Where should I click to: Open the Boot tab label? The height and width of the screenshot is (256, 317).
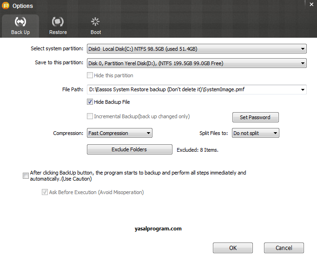pyautogui.click(x=96, y=33)
